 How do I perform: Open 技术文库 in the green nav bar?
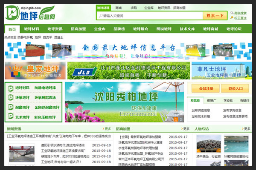click(187, 29)
